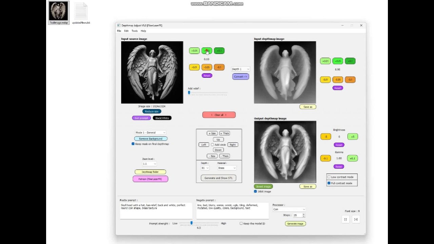Click the Brightness +5 button
The height and width of the screenshot is (244, 434).
tap(353, 137)
